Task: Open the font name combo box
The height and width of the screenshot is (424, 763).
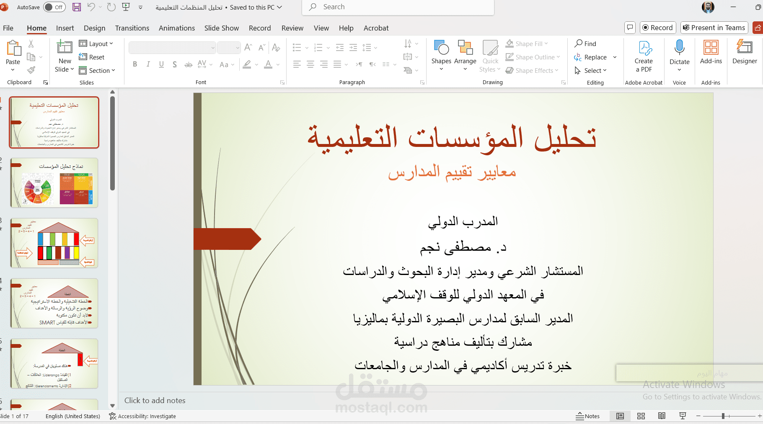Action: [x=172, y=48]
